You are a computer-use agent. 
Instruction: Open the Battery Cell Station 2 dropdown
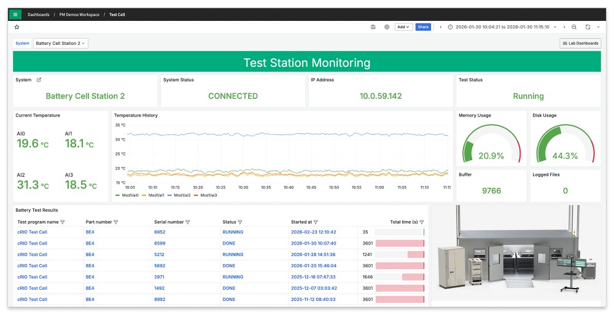(x=61, y=44)
